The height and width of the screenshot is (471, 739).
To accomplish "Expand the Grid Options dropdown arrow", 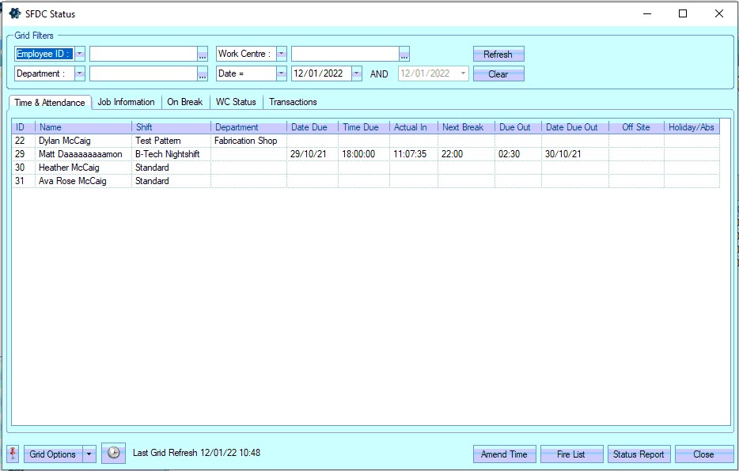I will pyautogui.click(x=89, y=454).
